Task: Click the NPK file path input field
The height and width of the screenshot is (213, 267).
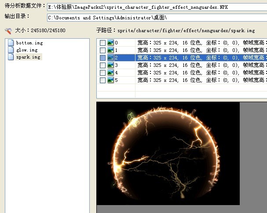Action: coord(157,7)
